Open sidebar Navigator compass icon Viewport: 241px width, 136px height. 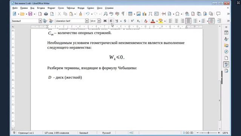[226, 52]
